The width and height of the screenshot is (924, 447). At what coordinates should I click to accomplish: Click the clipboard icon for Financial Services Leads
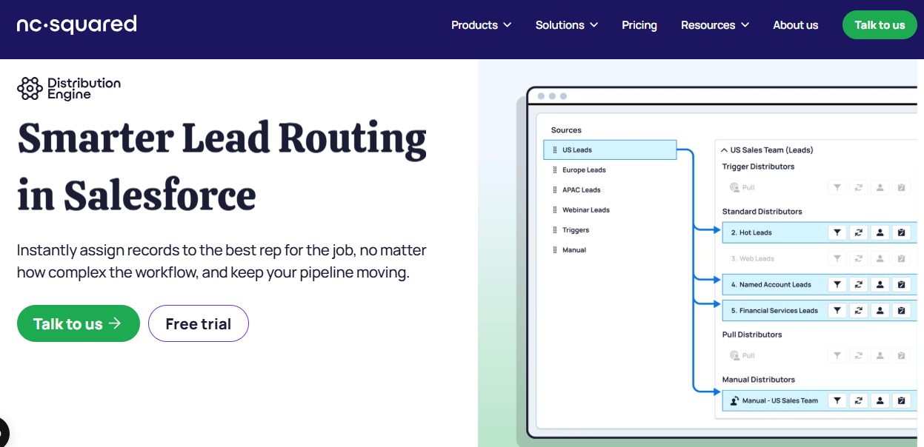tap(902, 311)
